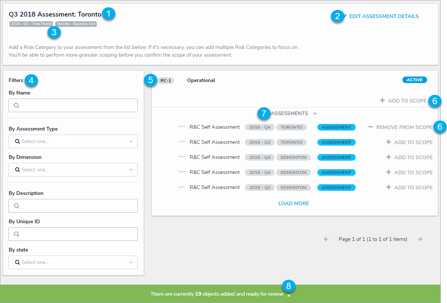Image resolution: width=447 pixels, height=303 pixels.
Task: Click search icon in By Unique ID field
Action: click(17, 234)
